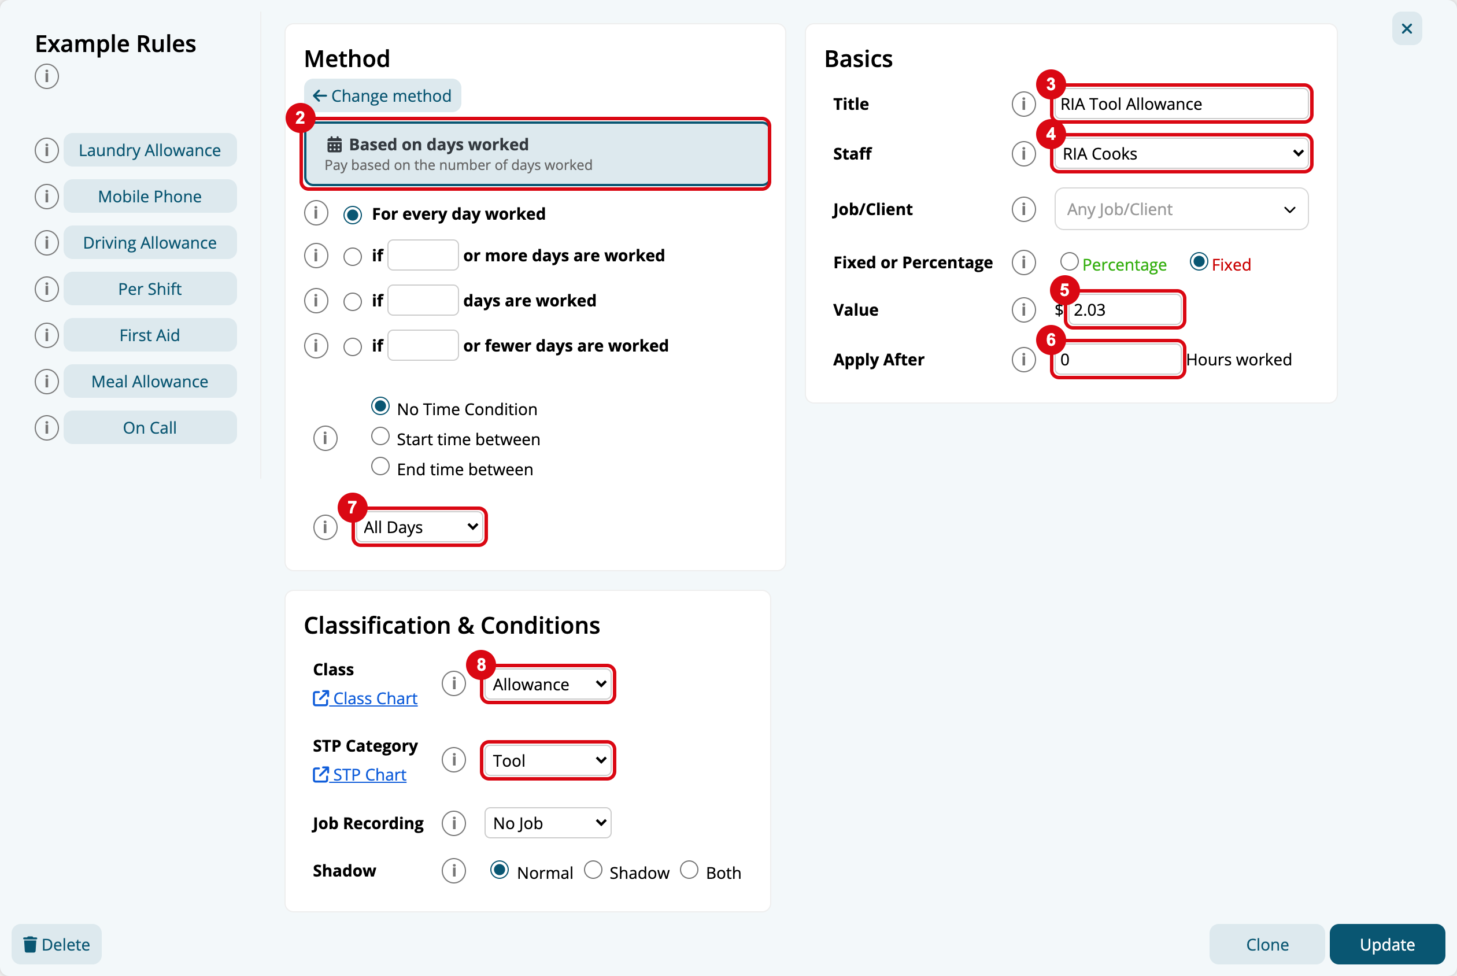1457x976 pixels.
Task: Open info icon for Job Recording
Action: (454, 823)
